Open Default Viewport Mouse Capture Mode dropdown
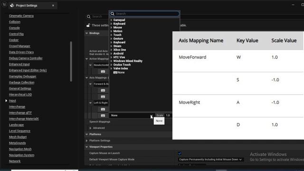304x171 pixels. click(211, 160)
